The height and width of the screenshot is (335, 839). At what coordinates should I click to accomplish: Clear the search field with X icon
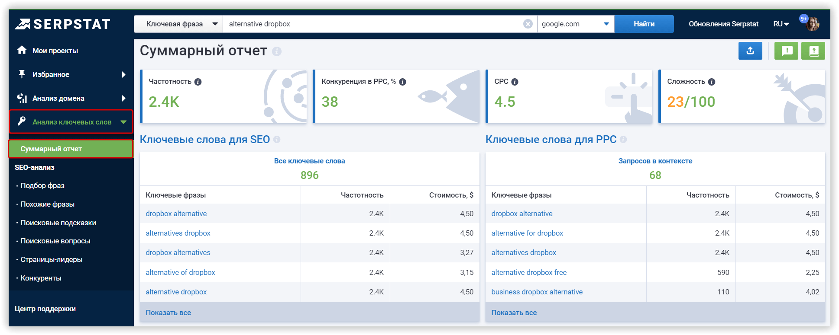click(x=528, y=24)
